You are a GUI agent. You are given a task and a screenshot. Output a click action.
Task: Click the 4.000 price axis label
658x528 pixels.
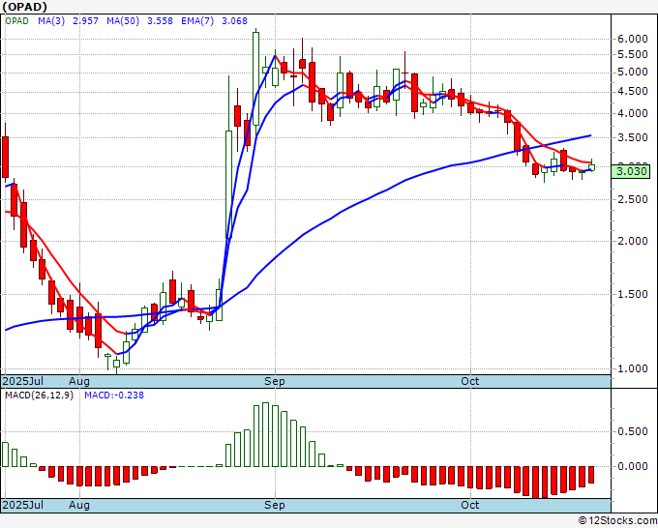633,114
